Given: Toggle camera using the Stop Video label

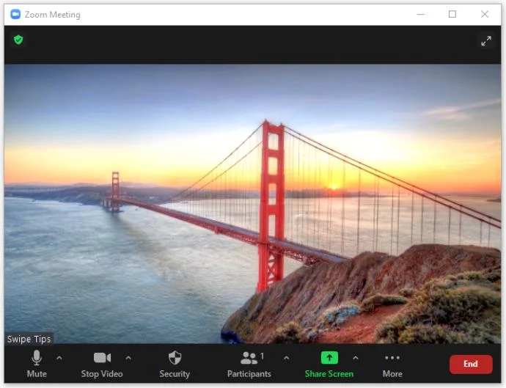Looking at the screenshot, I should [x=102, y=374].
